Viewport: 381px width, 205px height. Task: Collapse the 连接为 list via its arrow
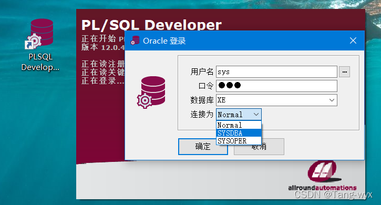tap(256, 114)
